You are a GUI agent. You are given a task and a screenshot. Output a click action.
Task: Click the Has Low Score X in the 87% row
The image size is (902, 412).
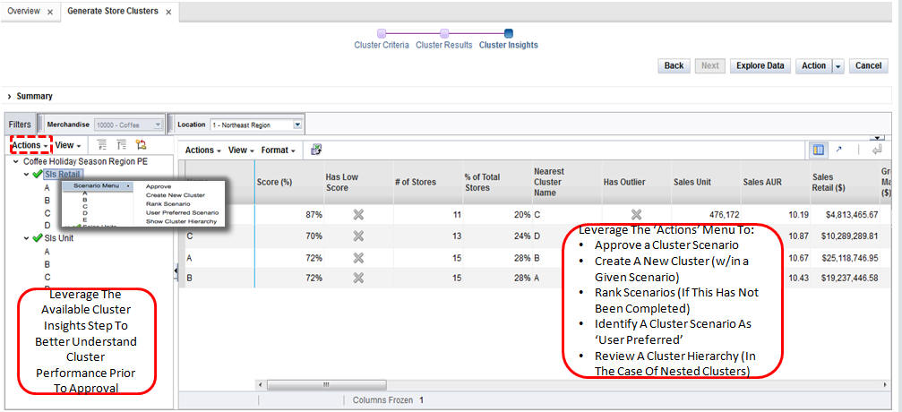(x=358, y=215)
